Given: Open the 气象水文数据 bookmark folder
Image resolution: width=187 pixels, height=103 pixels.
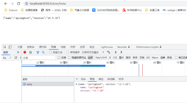Looking at the screenshot, I should 80,10.
